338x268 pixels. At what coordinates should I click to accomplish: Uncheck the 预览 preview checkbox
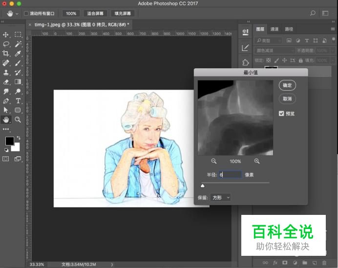tap(281, 114)
